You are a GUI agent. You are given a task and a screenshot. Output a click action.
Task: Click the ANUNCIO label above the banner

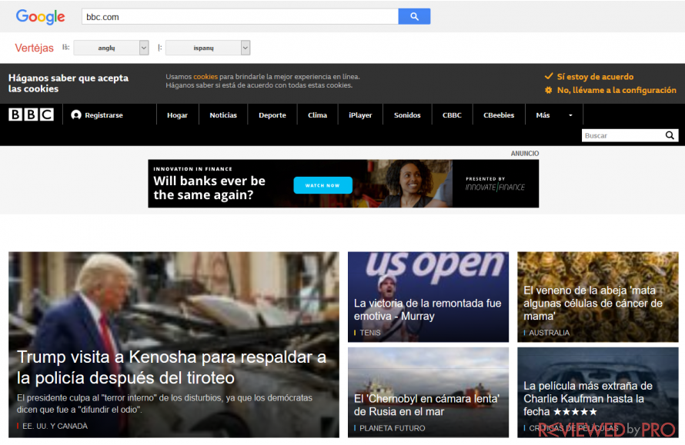[525, 154]
